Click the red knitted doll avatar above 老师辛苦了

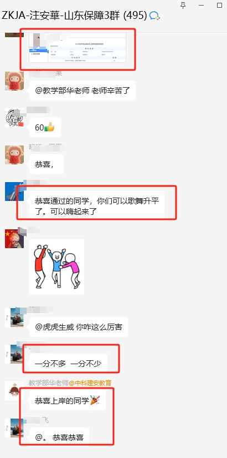pyautogui.click(x=14, y=81)
